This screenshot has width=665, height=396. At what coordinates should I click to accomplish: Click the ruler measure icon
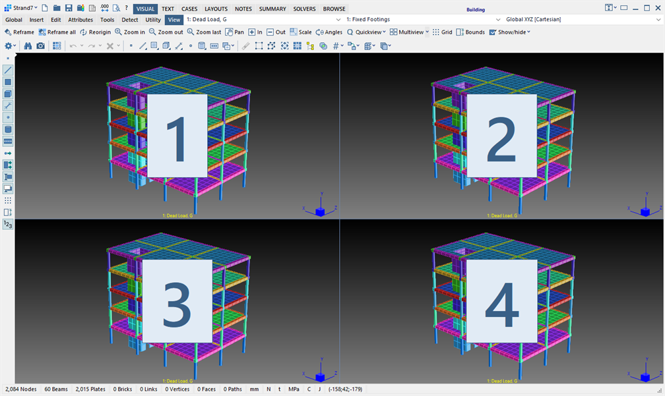pyautogui.click(x=246, y=45)
